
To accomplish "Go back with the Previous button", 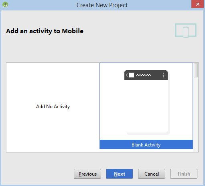I will click(87, 174).
